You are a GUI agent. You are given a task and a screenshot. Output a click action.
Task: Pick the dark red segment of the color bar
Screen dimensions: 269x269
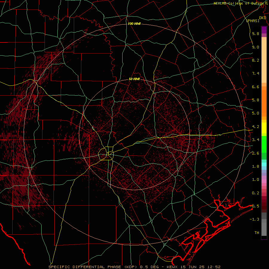pos(264,204)
